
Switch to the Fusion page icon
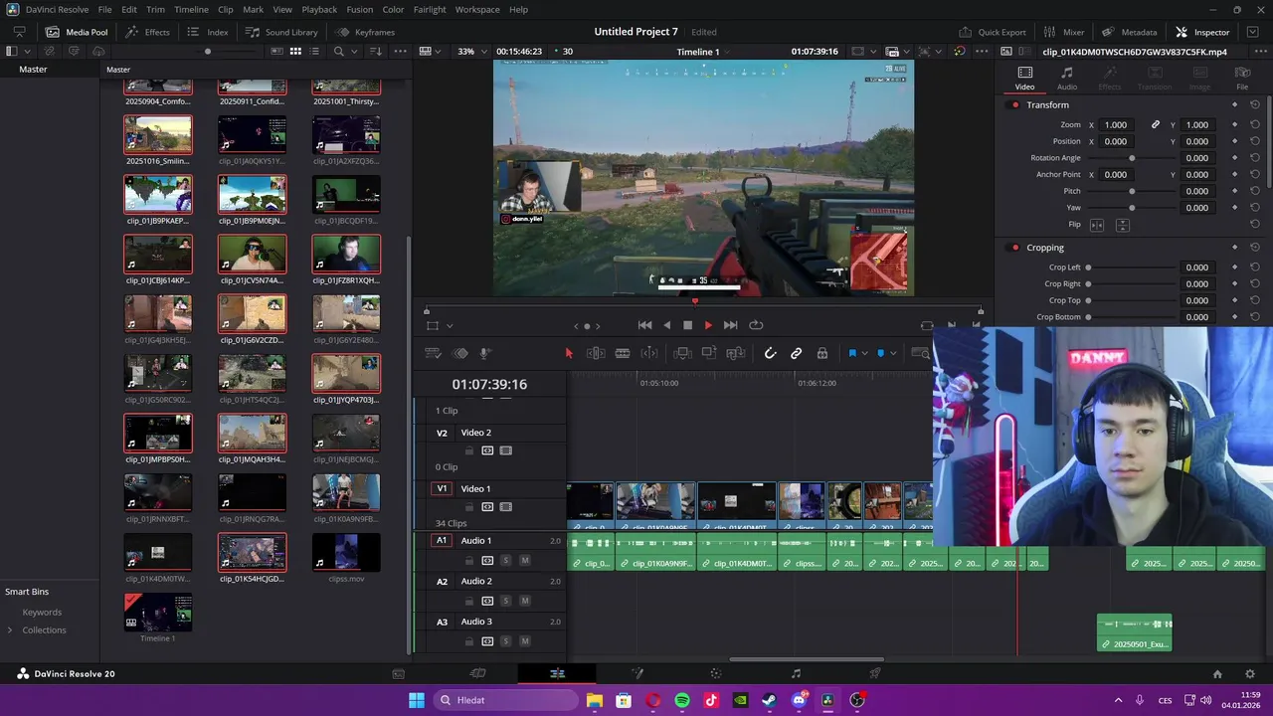pyautogui.click(x=637, y=673)
